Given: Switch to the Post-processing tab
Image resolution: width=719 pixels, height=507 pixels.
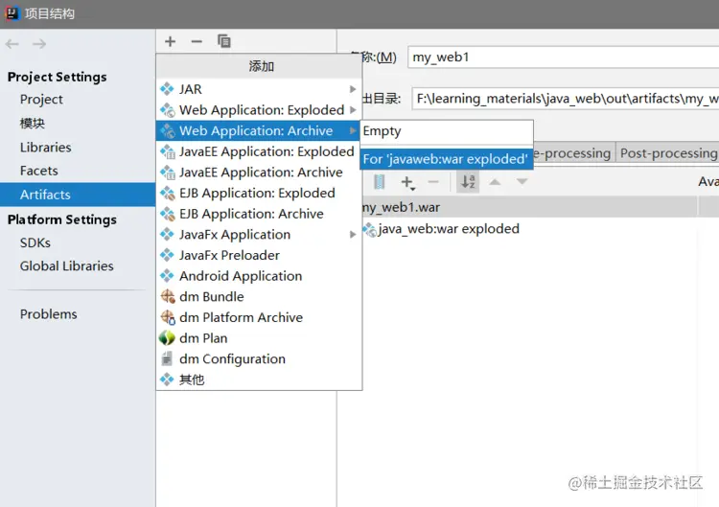Looking at the screenshot, I should tap(668, 153).
